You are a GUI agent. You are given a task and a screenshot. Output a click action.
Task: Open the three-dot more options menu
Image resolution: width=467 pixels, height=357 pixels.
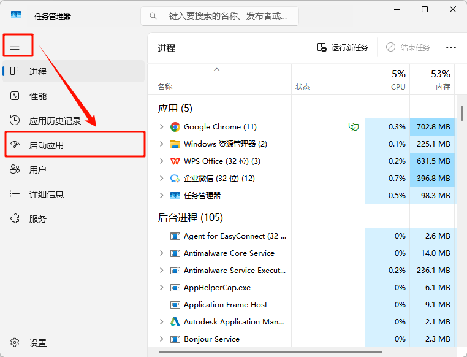[451, 48]
